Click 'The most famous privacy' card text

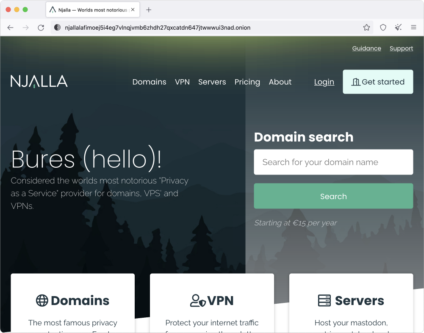(x=73, y=323)
